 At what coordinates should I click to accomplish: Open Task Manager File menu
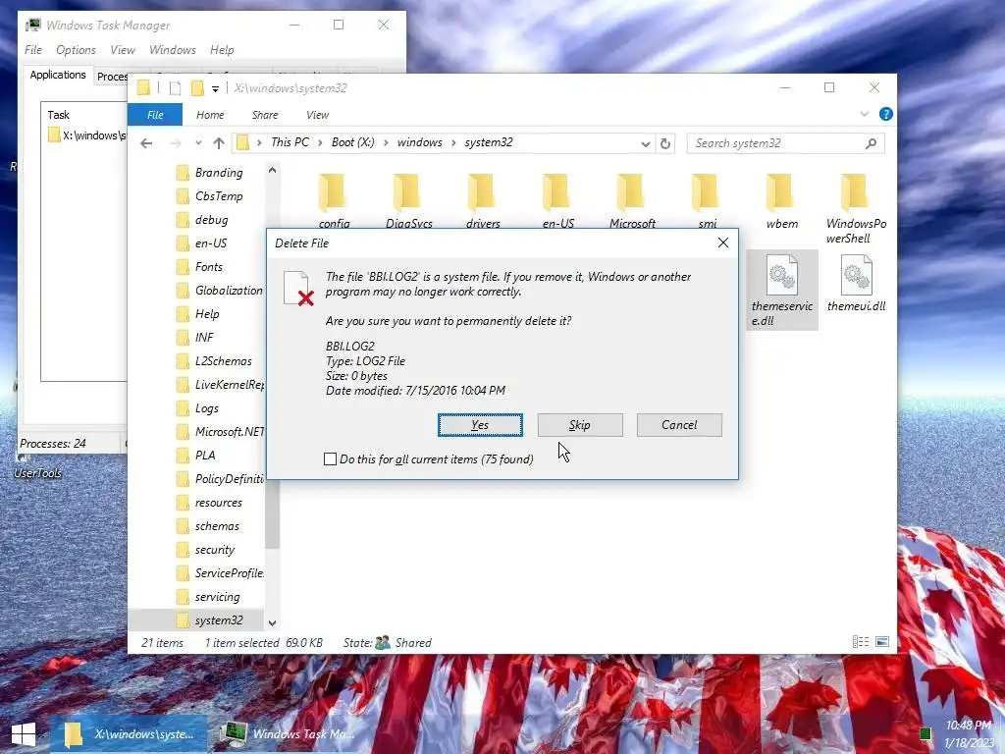coord(33,50)
